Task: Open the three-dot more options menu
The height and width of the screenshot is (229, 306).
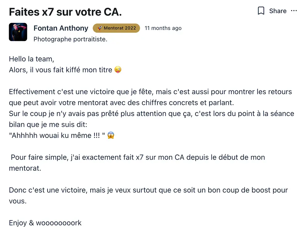Action: [294, 11]
